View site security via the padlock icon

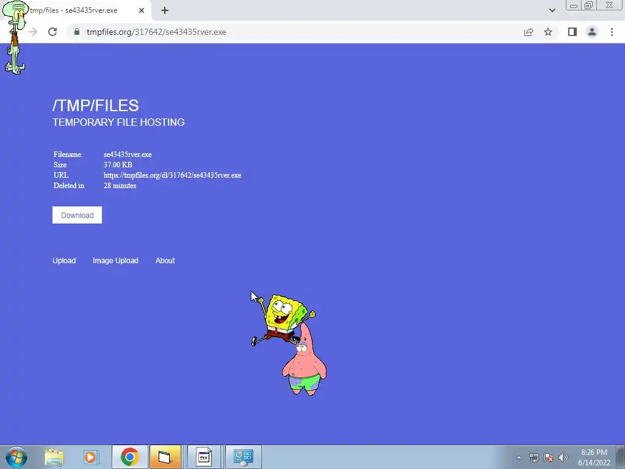[x=77, y=32]
